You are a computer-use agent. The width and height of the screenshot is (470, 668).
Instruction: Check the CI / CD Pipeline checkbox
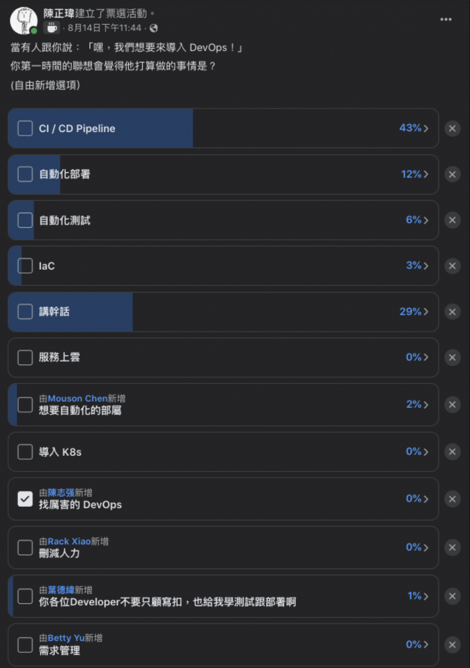pos(25,128)
